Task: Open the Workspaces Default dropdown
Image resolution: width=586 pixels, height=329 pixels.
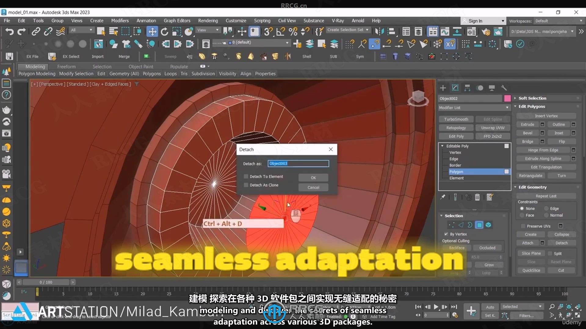Action: (x=559, y=21)
